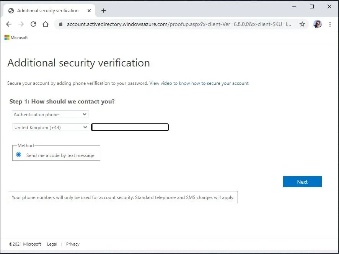Click the phone numbers usage notice text
This screenshot has height=254, width=339.
tap(123, 197)
